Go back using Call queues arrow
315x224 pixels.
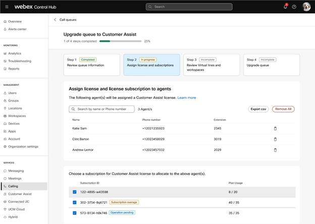[x=55, y=20]
